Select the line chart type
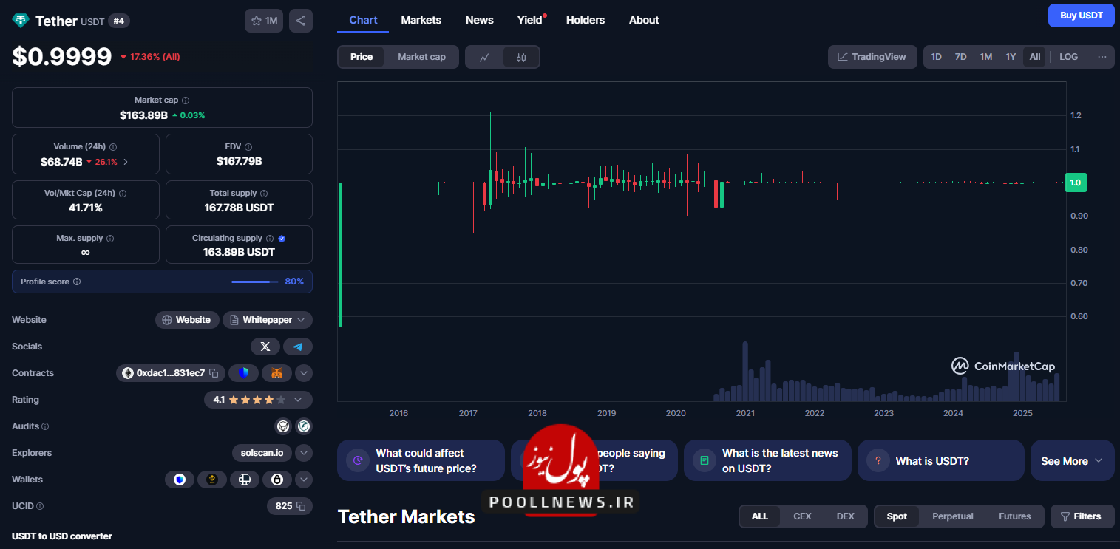Image resolution: width=1120 pixels, height=549 pixels. pyautogui.click(x=484, y=57)
